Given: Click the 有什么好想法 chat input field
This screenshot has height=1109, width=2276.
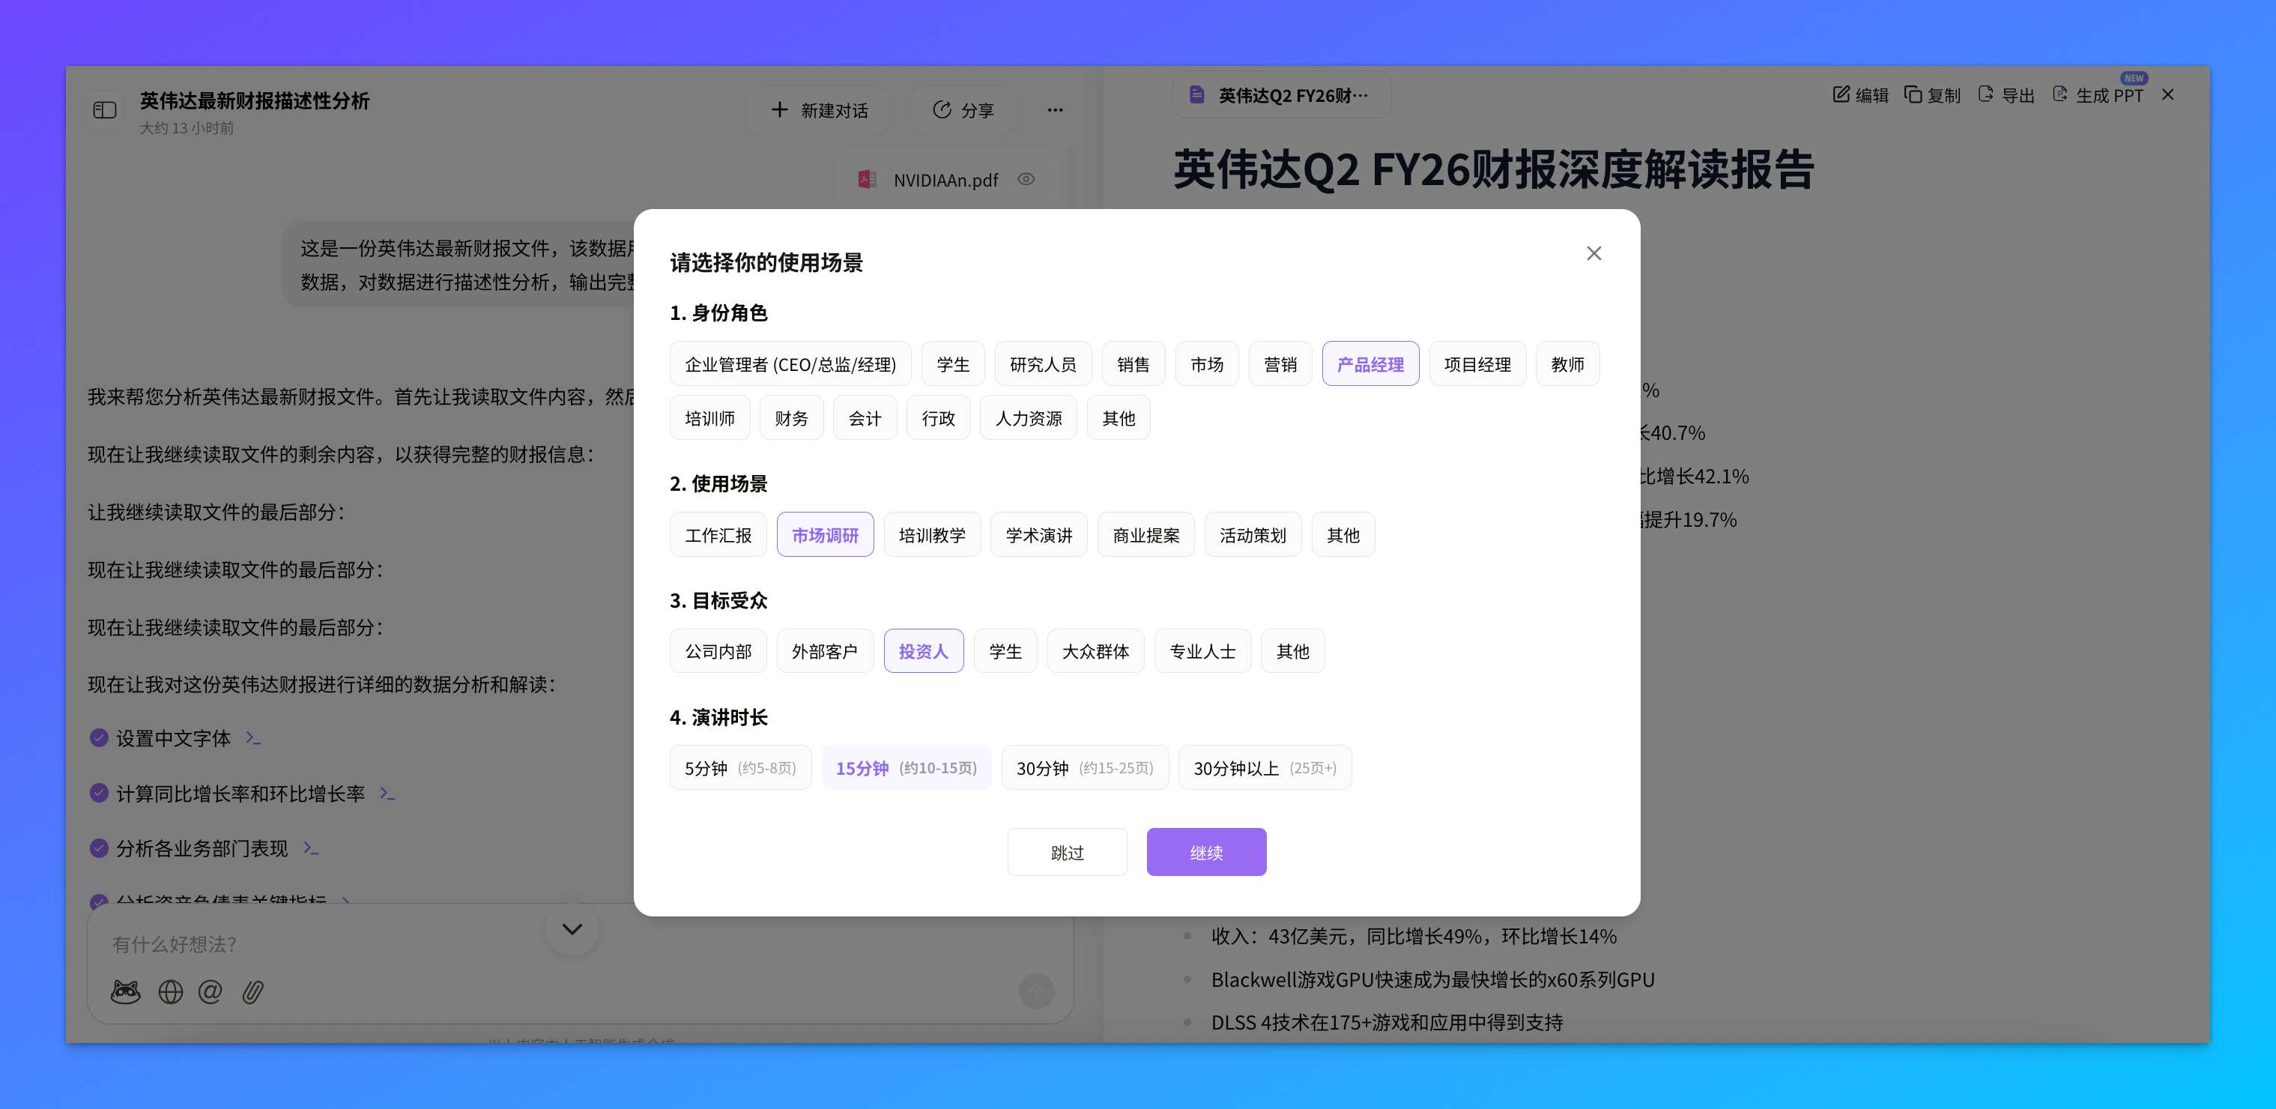Looking at the screenshot, I should [x=354, y=943].
